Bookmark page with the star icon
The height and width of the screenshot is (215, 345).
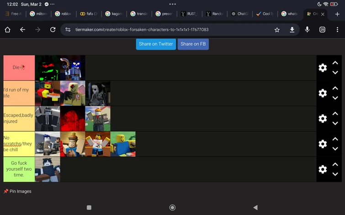tap(277, 30)
